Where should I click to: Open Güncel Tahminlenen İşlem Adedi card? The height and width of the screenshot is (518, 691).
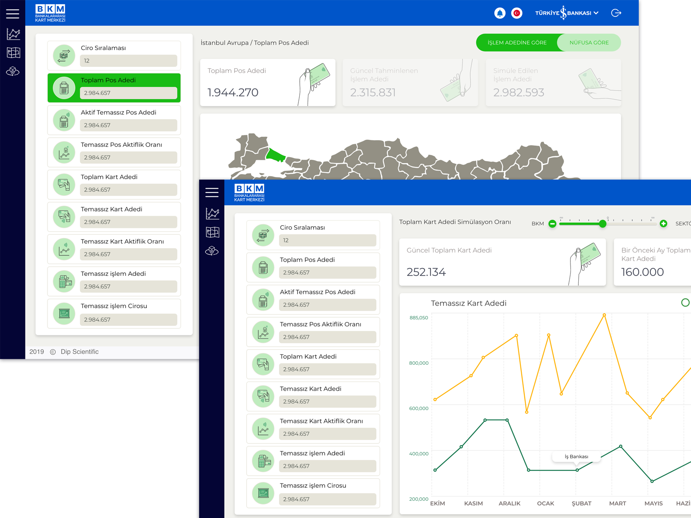(410, 82)
